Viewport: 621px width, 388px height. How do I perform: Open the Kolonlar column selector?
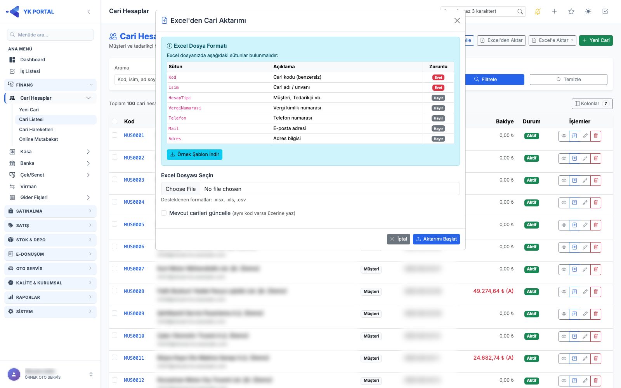click(592, 104)
